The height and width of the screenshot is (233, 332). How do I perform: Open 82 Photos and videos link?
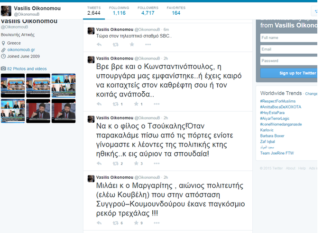point(27,69)
